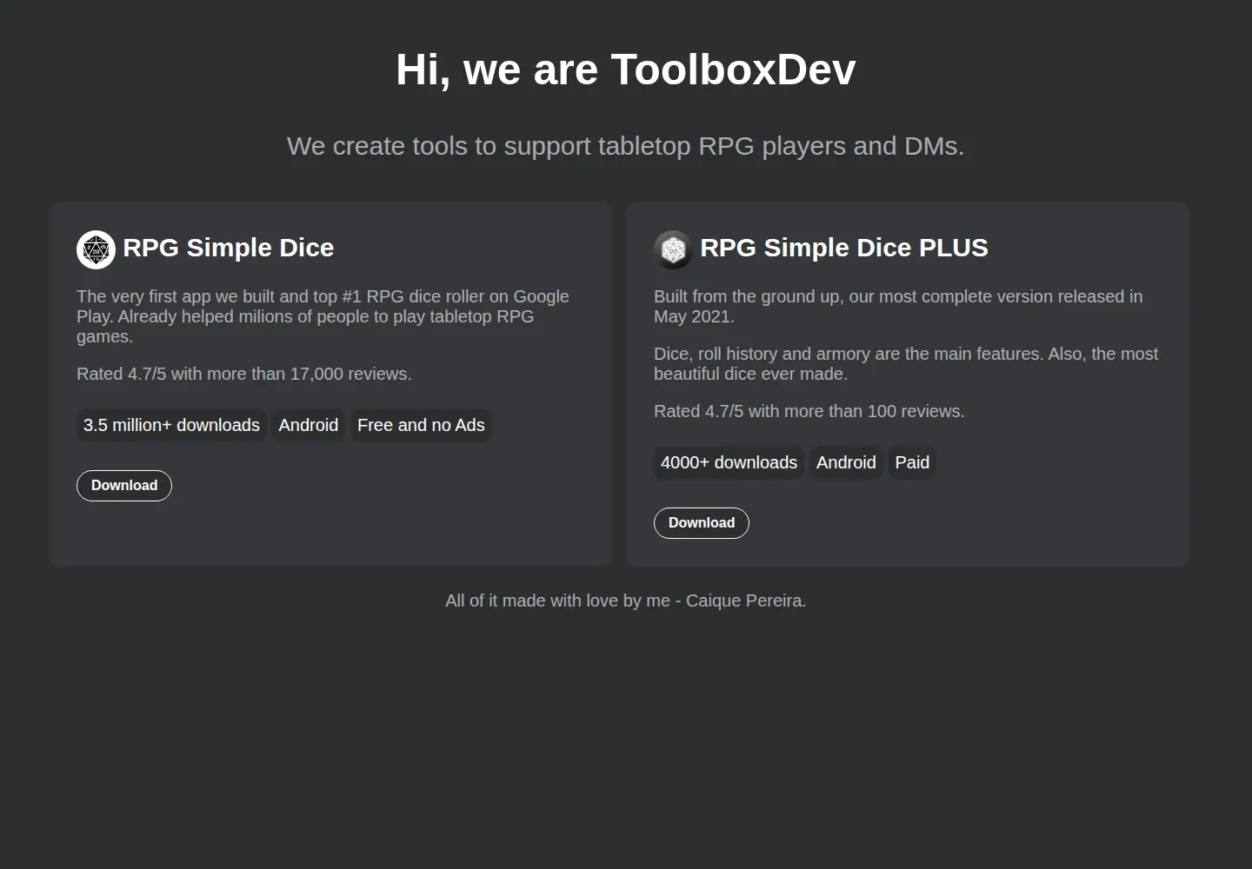Click the 'Dice, roll history and armory' paragraph
Viewport: 1252px width, 869px height.
906,363
